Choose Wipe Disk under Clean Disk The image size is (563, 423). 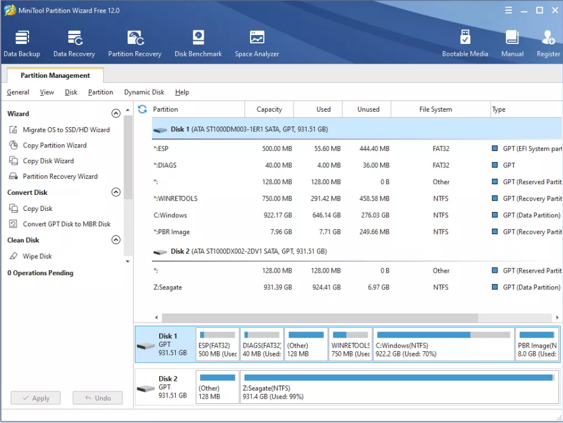[31, 256]
